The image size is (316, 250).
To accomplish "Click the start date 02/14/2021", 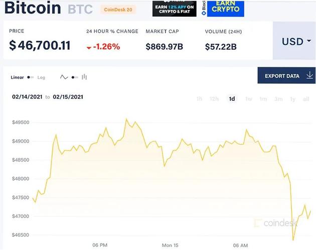I will coord(27,97).
